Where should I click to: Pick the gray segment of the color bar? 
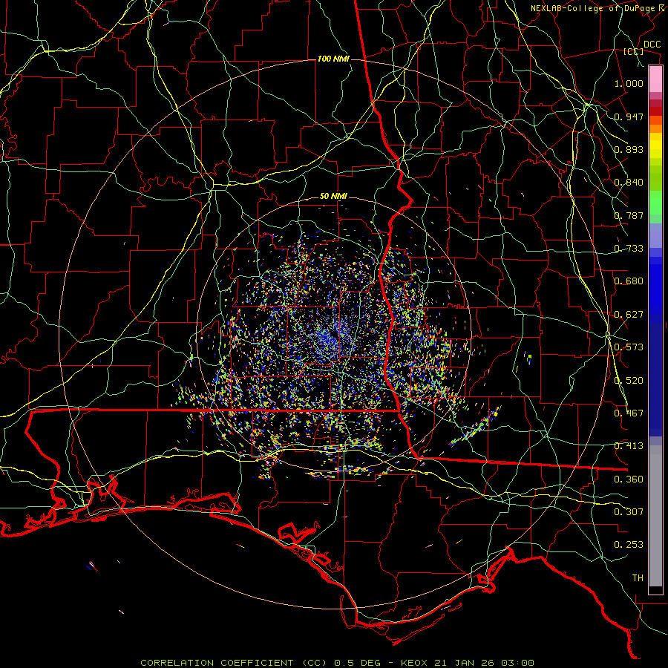point(655,516)
